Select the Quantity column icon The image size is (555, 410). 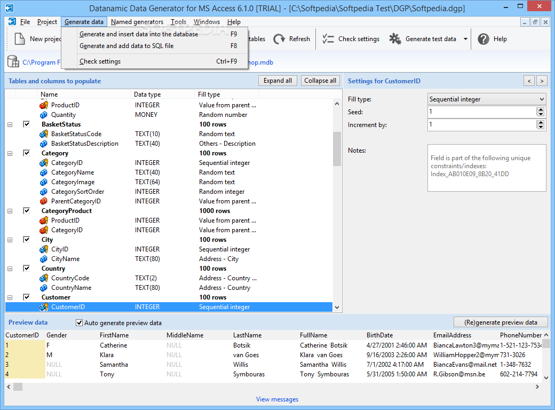[x=44, y=115]
